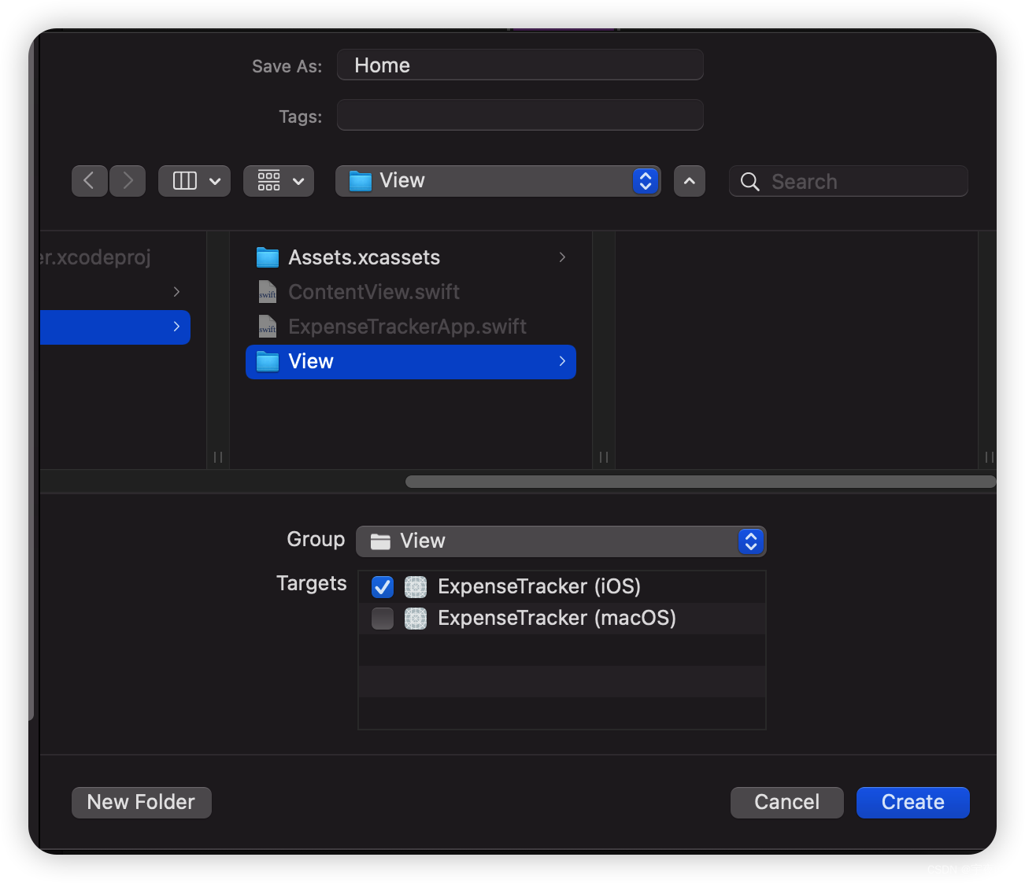This screenshot has height=883, width=1025.
Task: Click the magnifier icon in Search
Action: tap(750, 182)
